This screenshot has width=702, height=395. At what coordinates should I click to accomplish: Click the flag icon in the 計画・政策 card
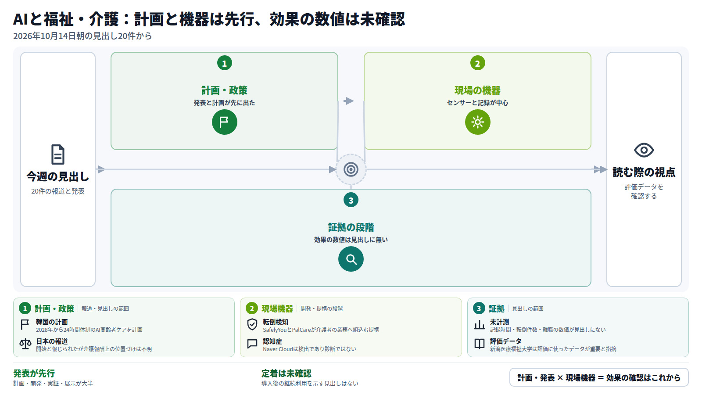point(224,122)
